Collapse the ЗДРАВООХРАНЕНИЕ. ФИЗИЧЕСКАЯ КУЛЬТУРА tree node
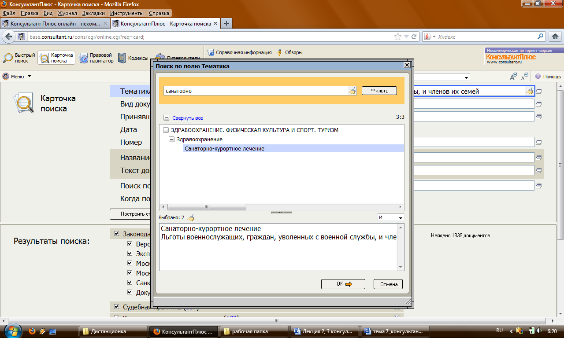Viewport: 564px width, 338px height. coord(166,130)
